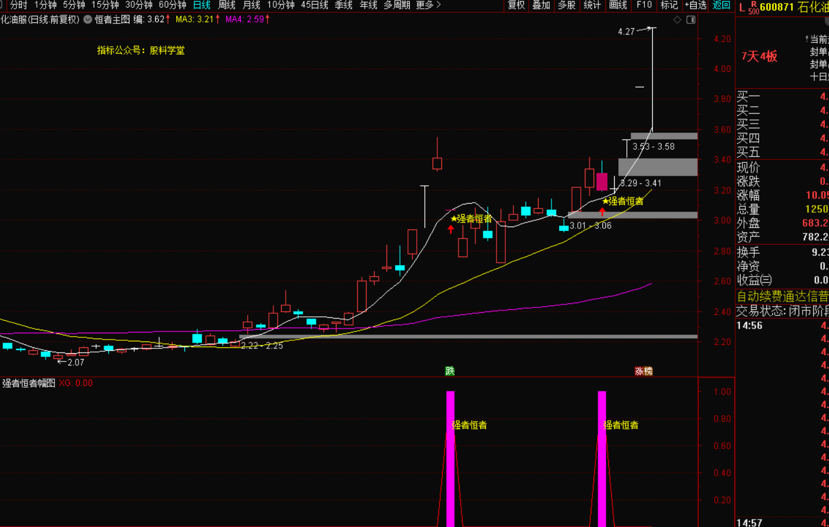Click the 涨榜 marker icon on timeline
The width and height of the screenshot is (829, 527).
point(643,371)
